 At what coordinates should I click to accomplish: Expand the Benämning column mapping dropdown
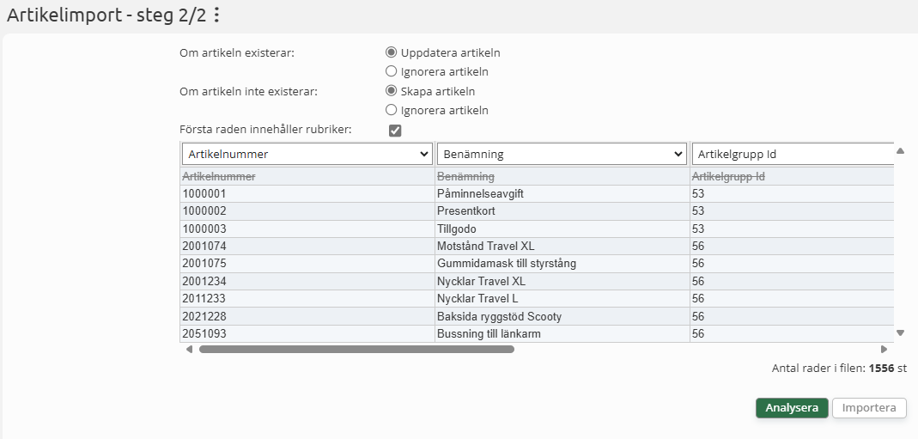click(561, 155)
